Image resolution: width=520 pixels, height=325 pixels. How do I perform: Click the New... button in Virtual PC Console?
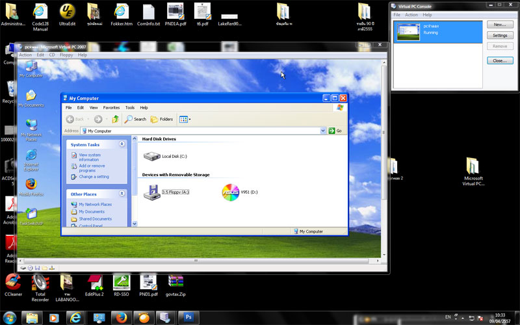(500, 25)
